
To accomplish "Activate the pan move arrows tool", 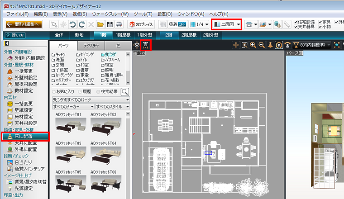I will pyautogui.click(x=235, y=45).
